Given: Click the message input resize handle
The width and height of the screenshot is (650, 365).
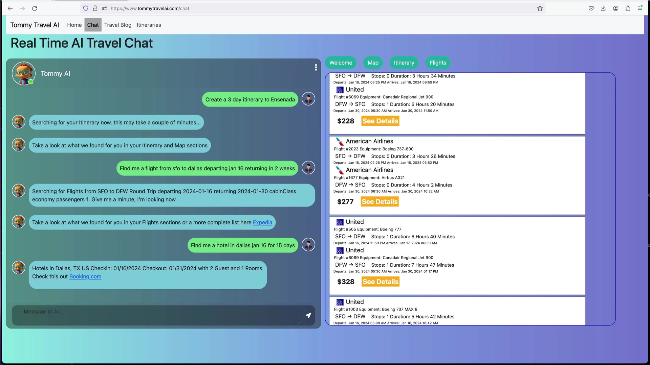Looking at the screenshot, I should [x=300, y=323].
